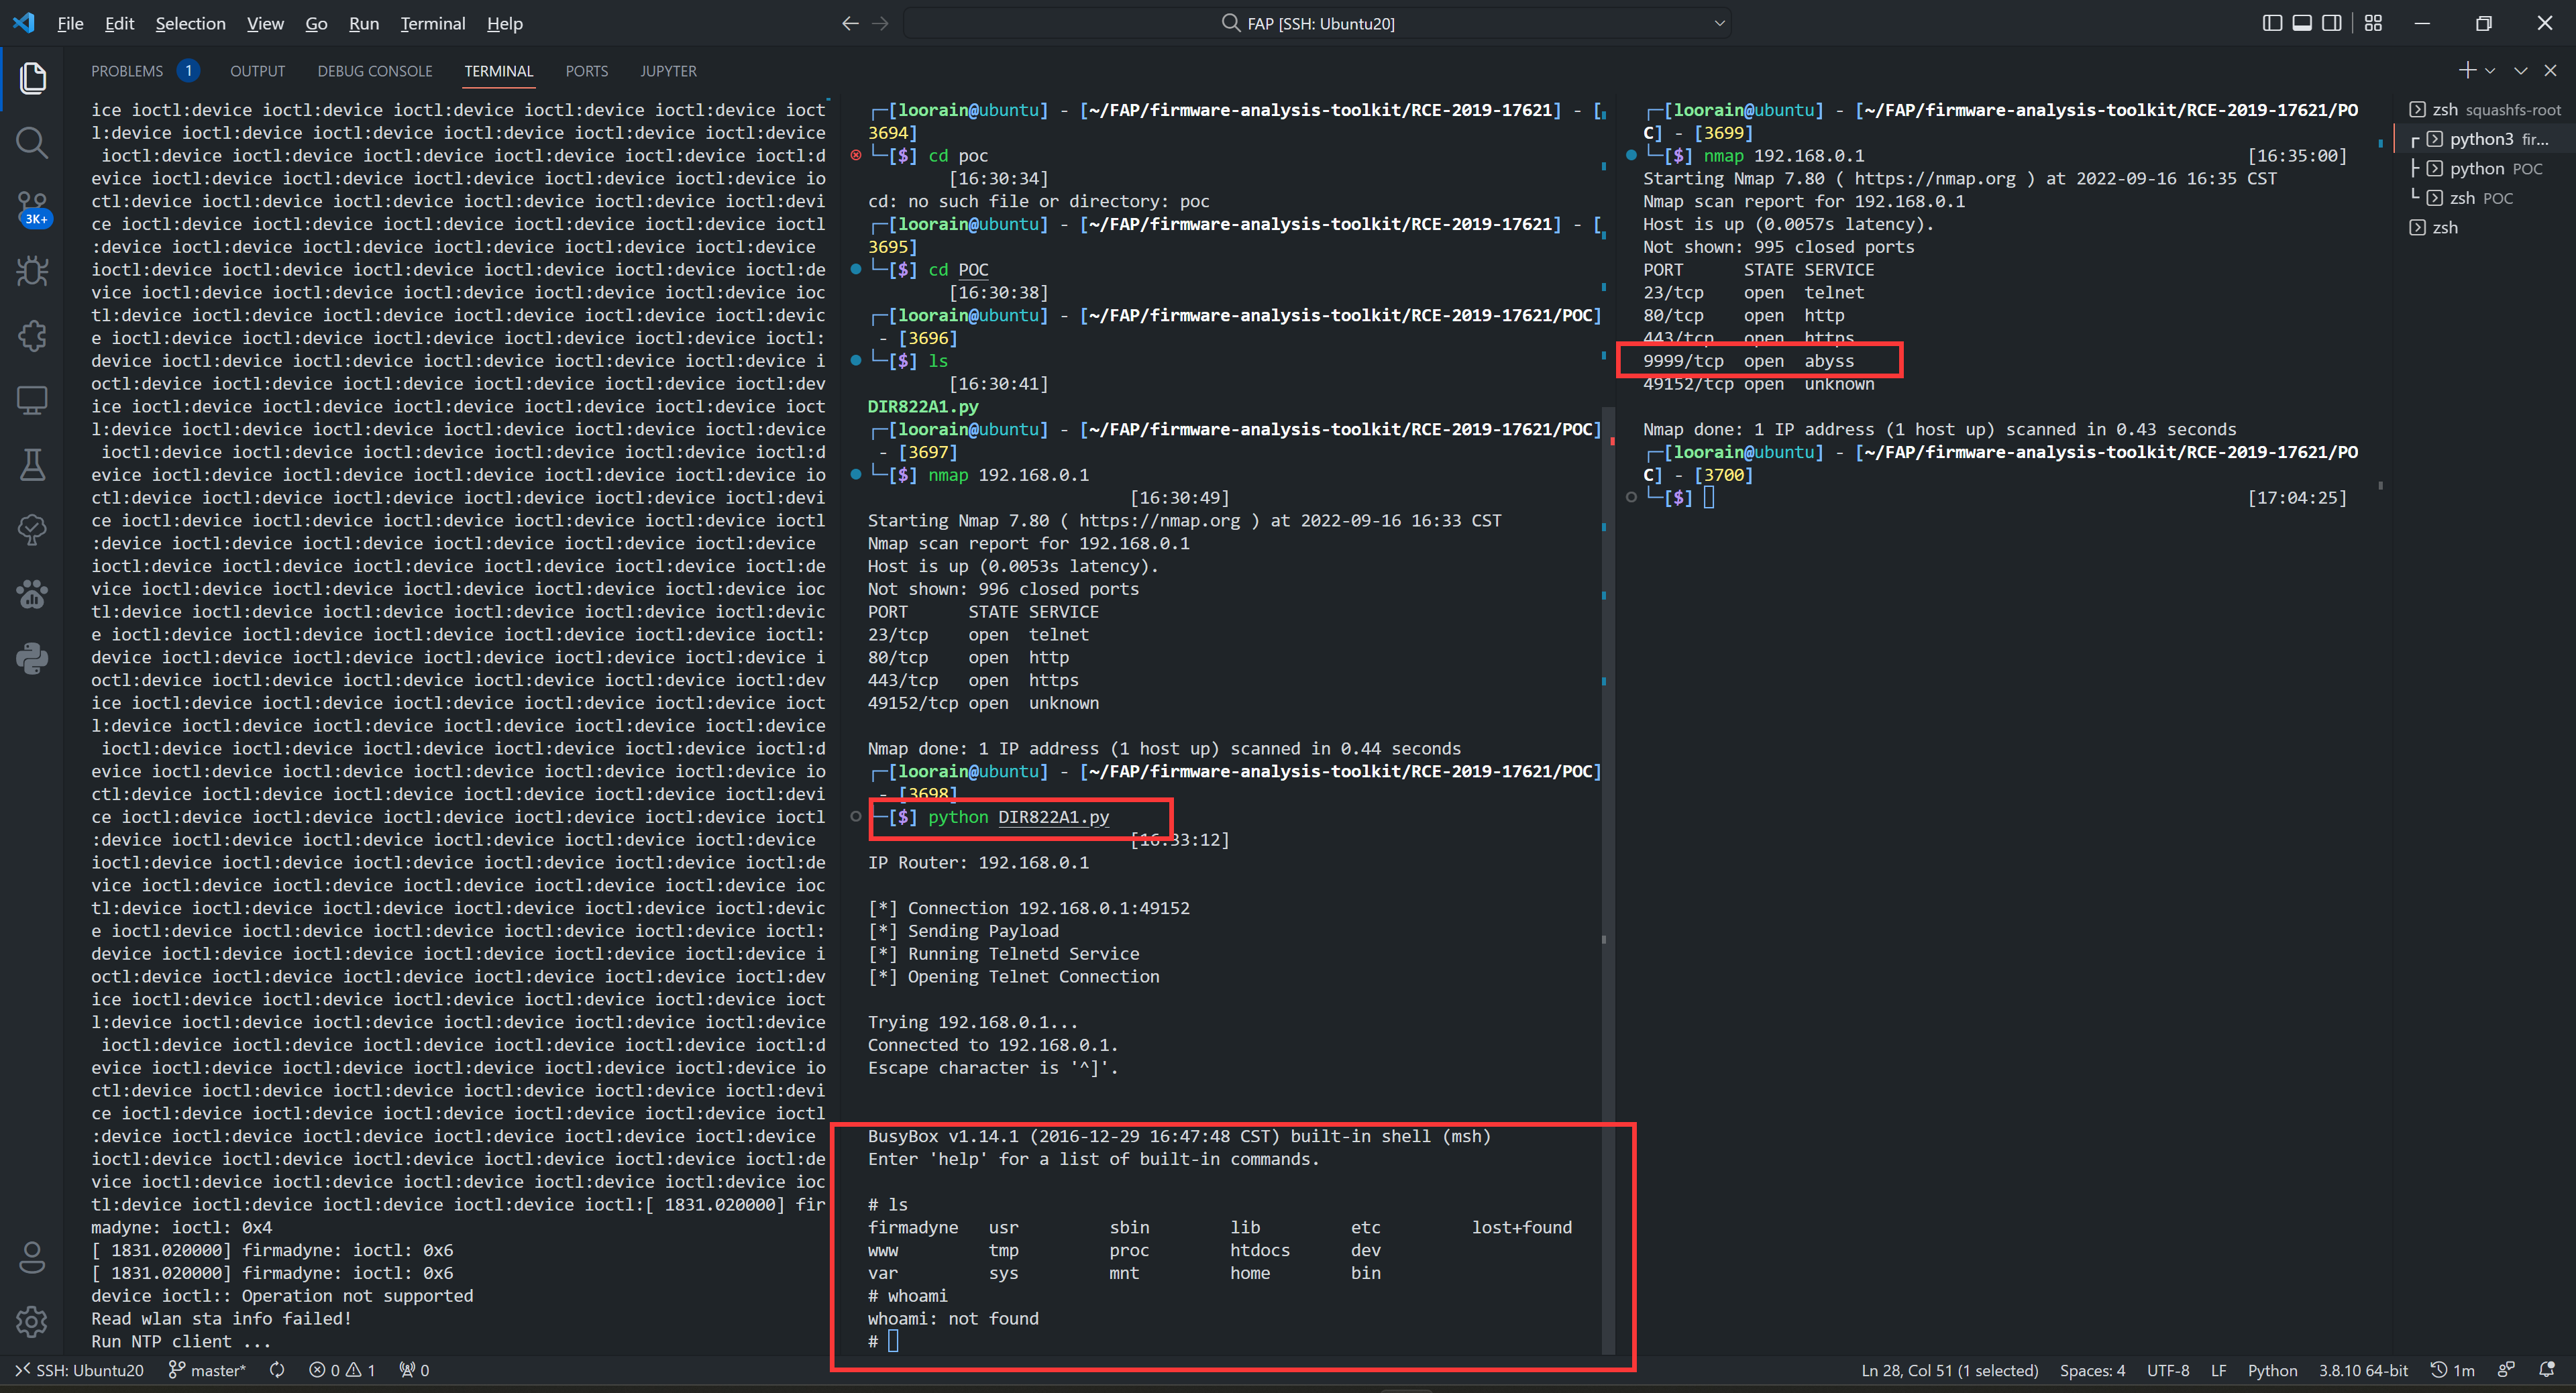Image resolution: width=2576 pixels, height=1393 pixels.
Task: Click Ln 28, Col 51 cursor position
Action: pyautogui.click(x=1949, y=1370)
